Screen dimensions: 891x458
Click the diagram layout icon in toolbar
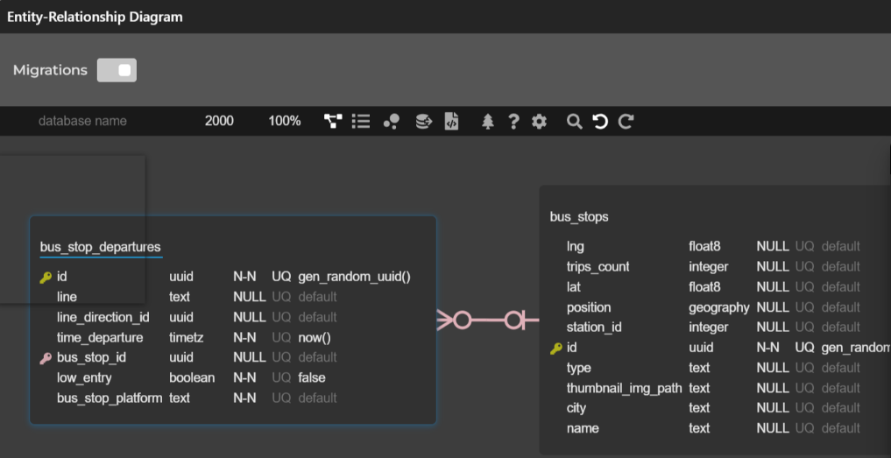[x=333, y=122]
